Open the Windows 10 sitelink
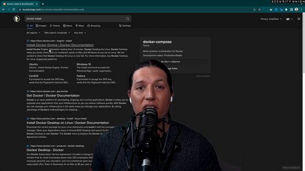Screen dimensions: 305x171 click(84, 64)
